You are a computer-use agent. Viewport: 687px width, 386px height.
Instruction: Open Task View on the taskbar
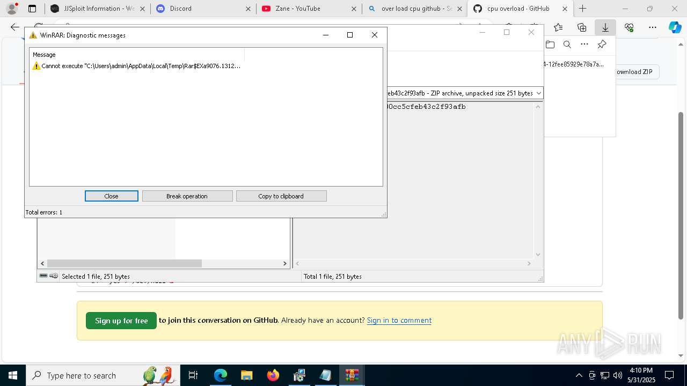click(x=193, y=375)
